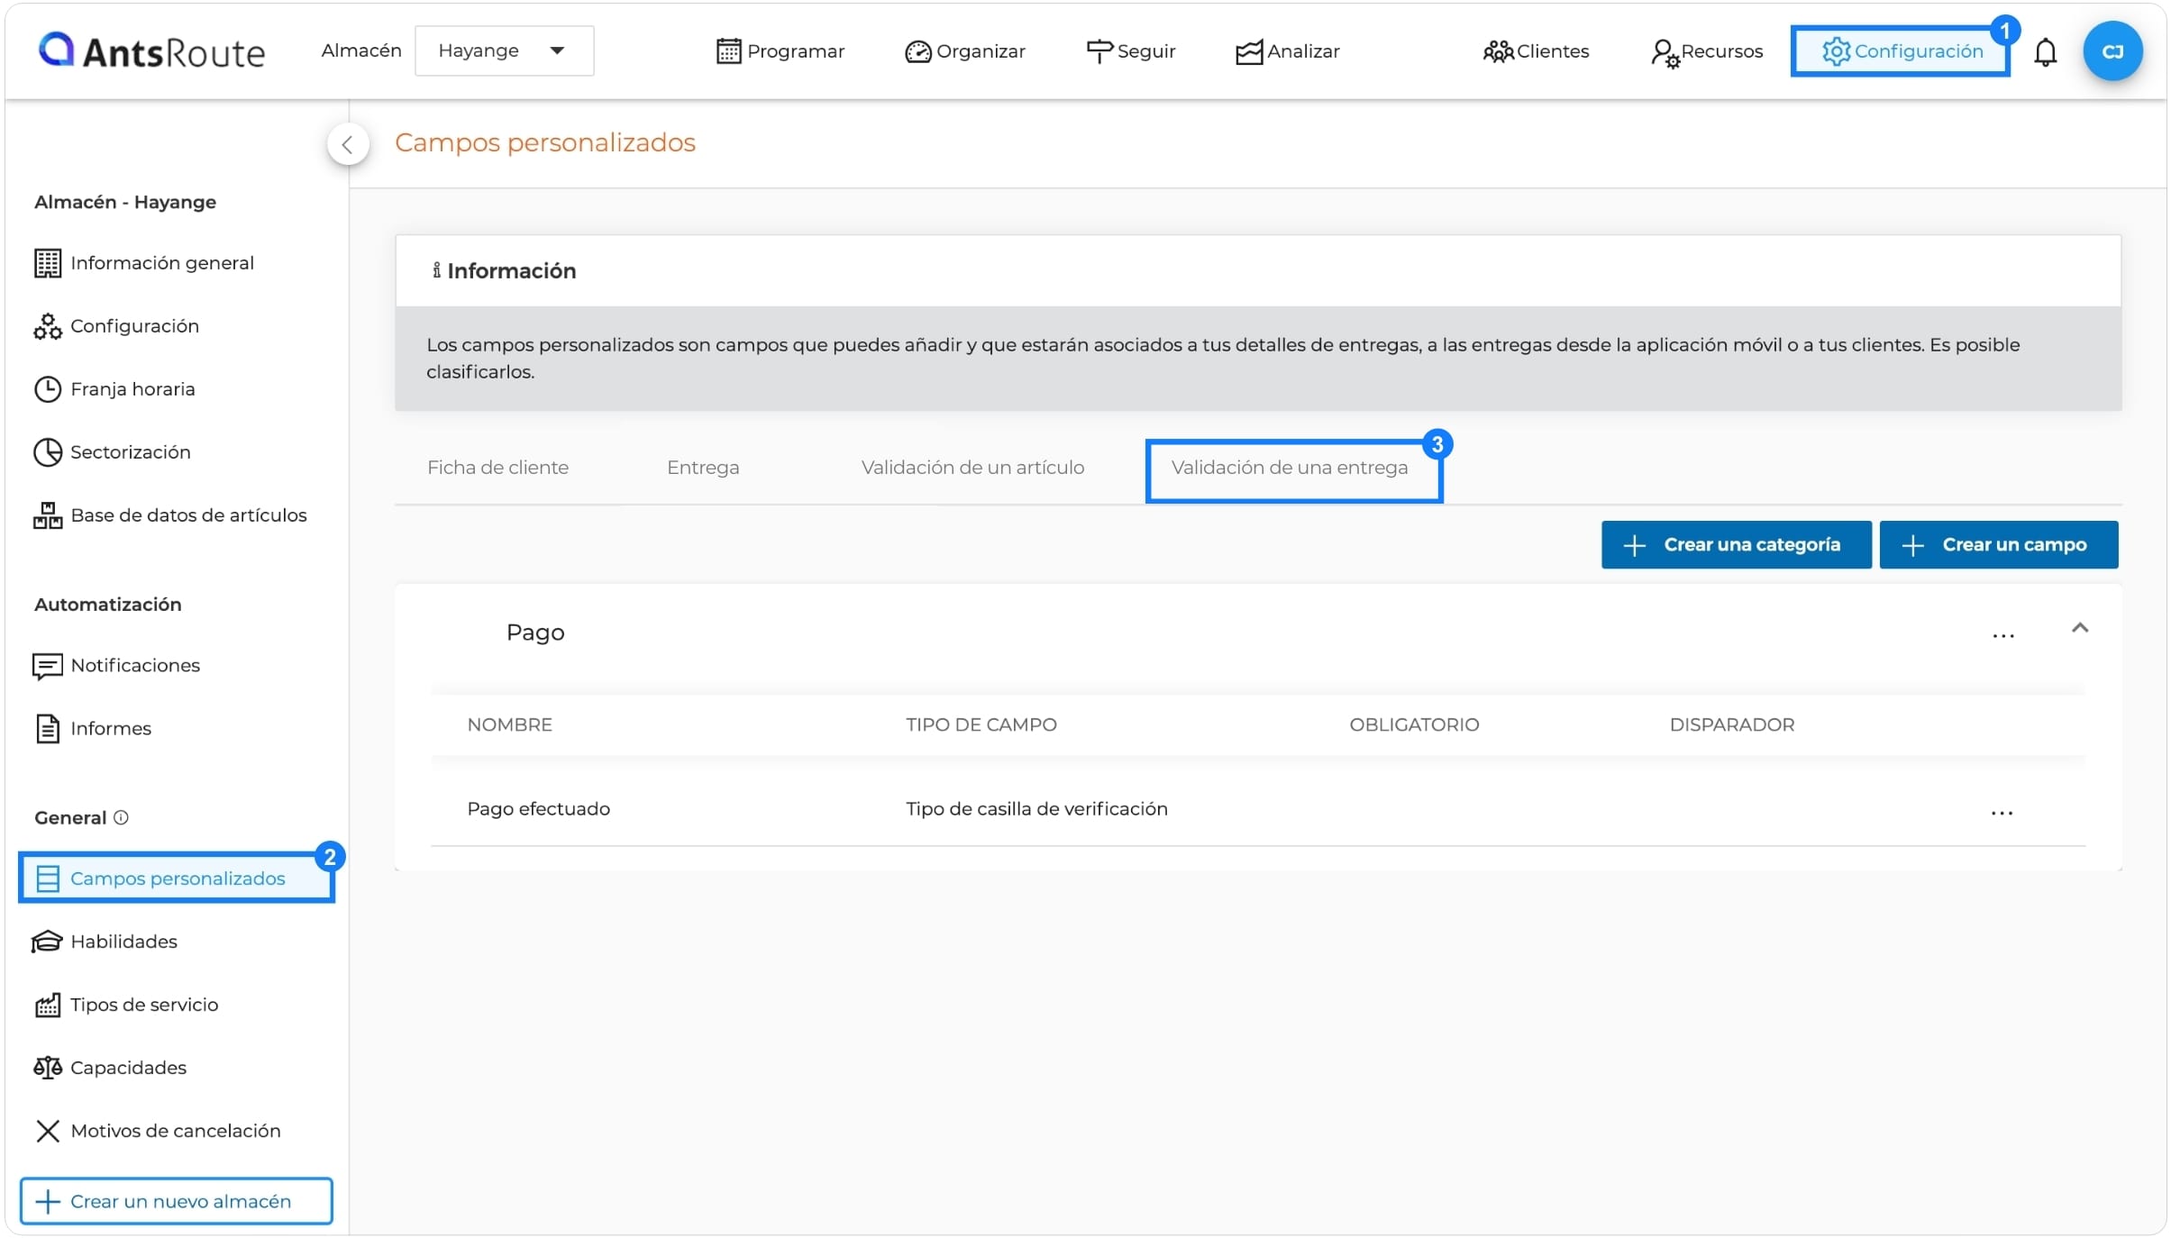The height and width of the screenshot is (1238, 2171).
Task: Click Tipo de casilla de verificación cell
Action: (x=1036, y=809)
